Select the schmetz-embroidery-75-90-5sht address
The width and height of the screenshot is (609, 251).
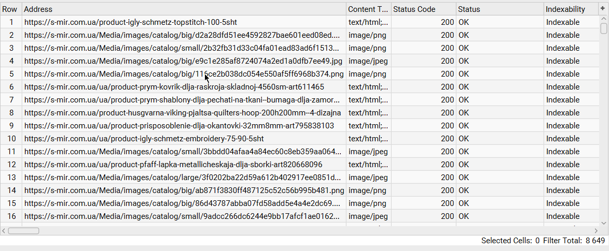point(144,139)
